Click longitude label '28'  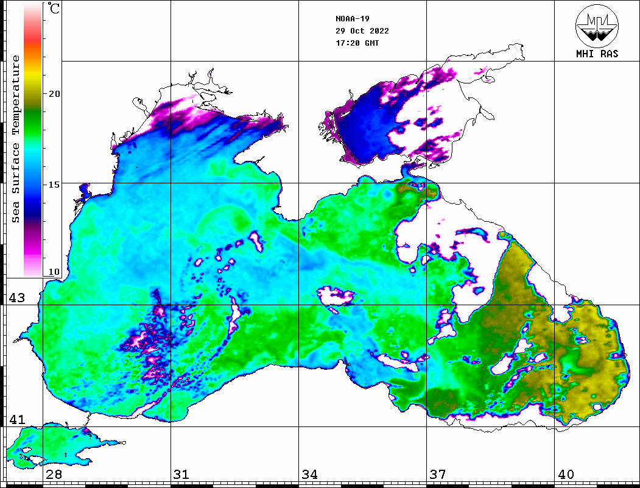coord(54,474)
